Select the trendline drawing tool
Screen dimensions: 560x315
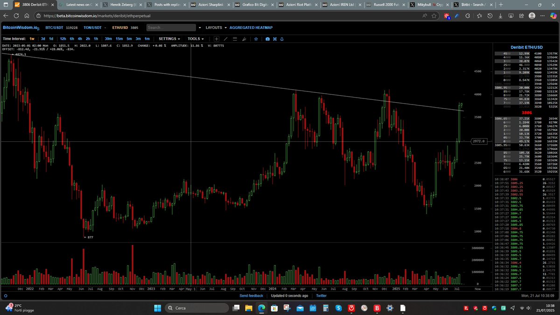(x=225, y=39)
